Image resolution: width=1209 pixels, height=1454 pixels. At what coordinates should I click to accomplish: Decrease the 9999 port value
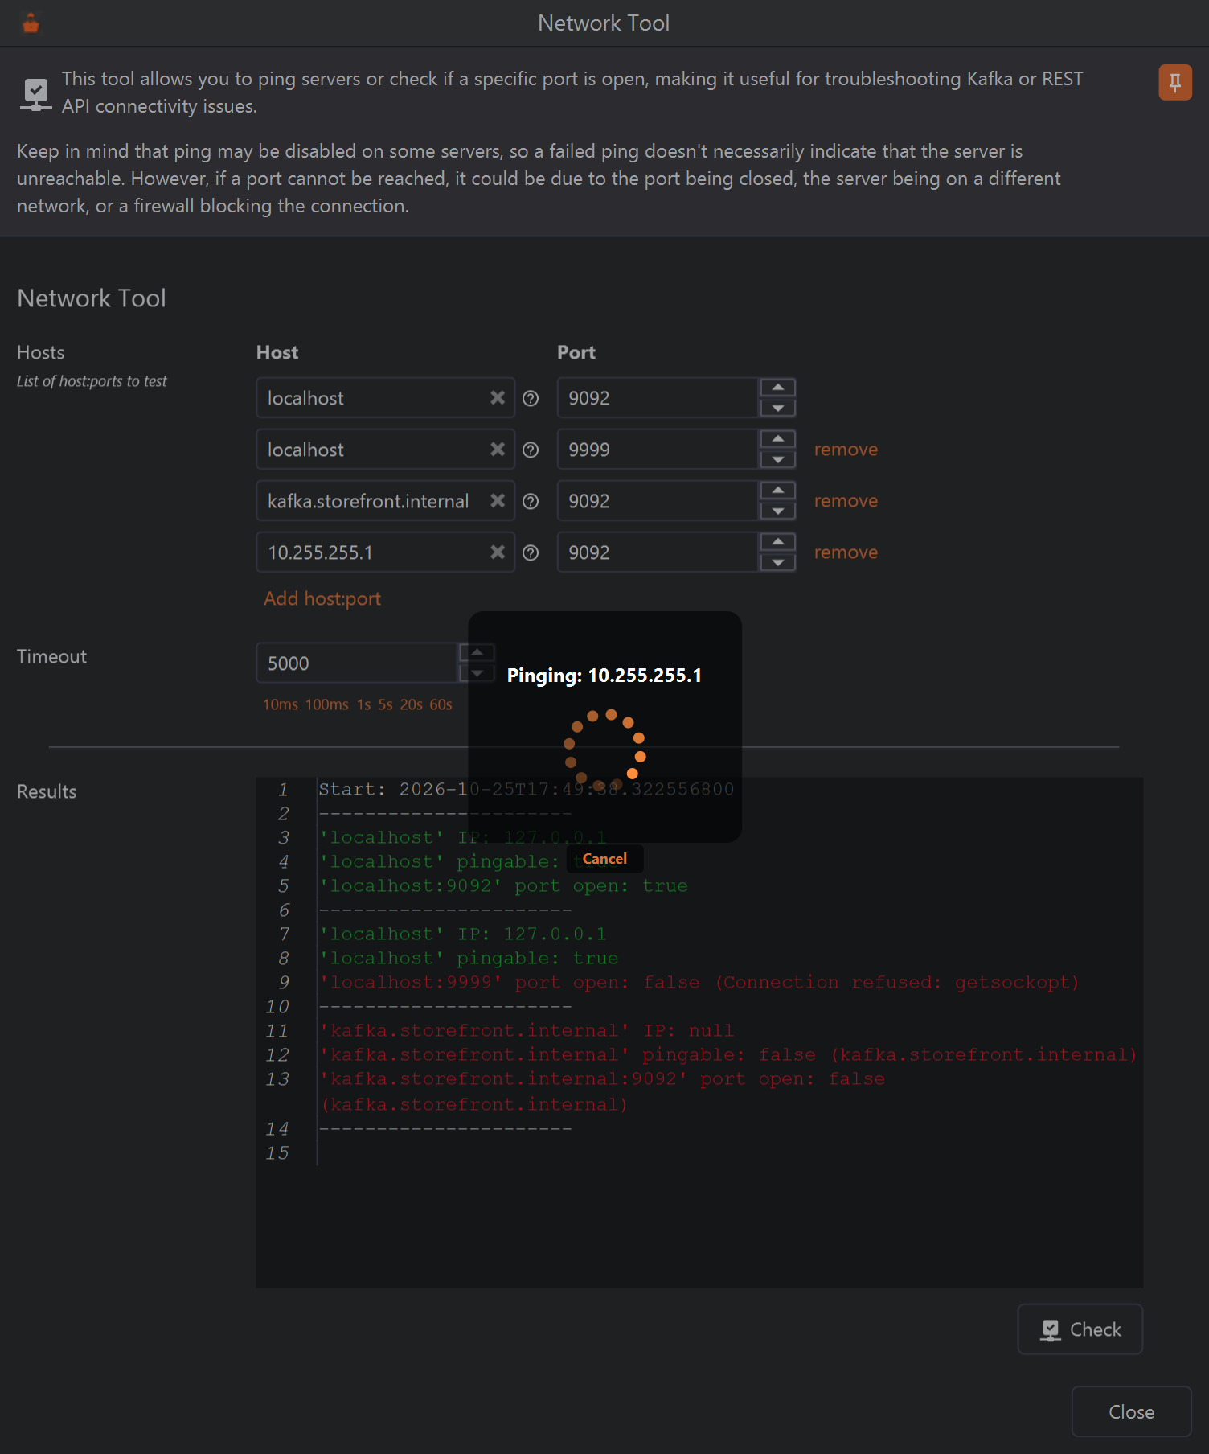pos(777,459)
